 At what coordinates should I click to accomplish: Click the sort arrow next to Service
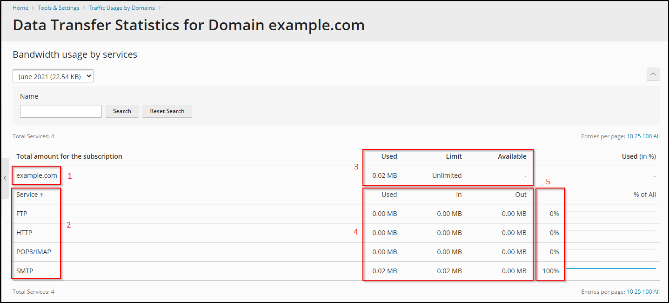point(41,195)
